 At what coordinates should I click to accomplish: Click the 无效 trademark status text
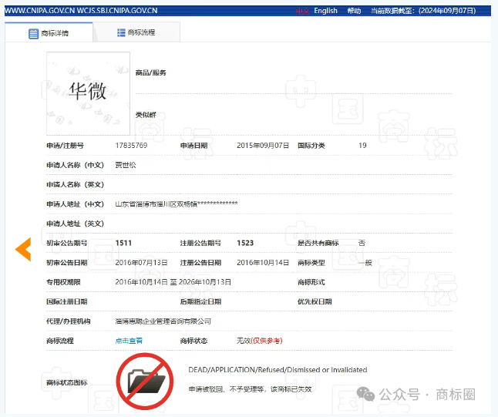pyautogui.click(x=244, y=340)
